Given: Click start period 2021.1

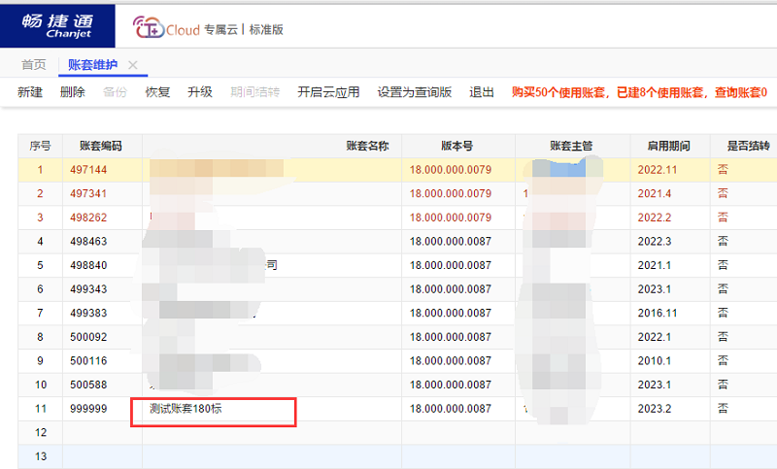Looking at the screenshot, I should pyautogui.click(x=654, y=265).
